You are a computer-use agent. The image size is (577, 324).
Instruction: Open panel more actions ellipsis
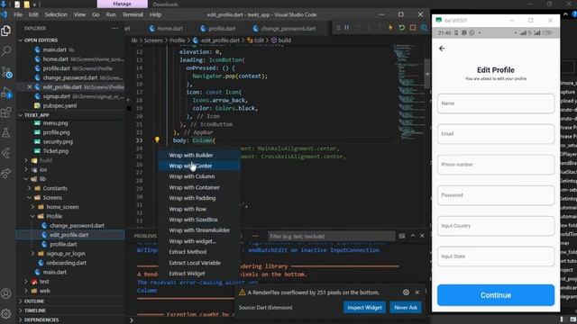tap(255, 236)
